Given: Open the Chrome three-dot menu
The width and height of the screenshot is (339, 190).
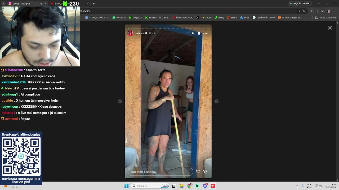Looking at the screenshot, I should (335, 11).
